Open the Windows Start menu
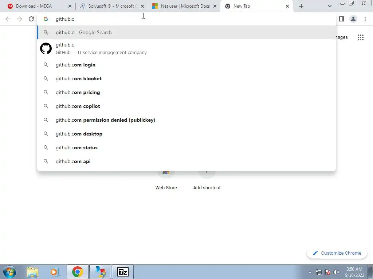 10,272
